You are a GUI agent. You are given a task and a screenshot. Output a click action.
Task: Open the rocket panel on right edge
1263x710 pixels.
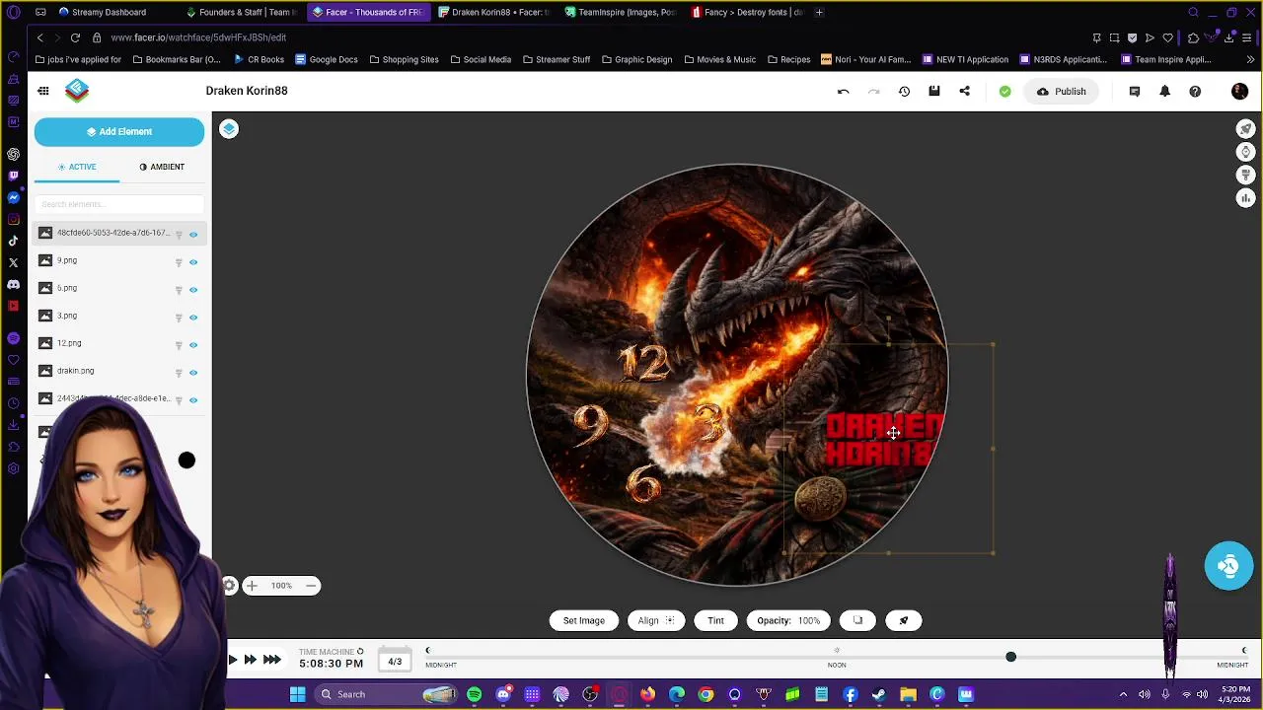click(1245, 129)
